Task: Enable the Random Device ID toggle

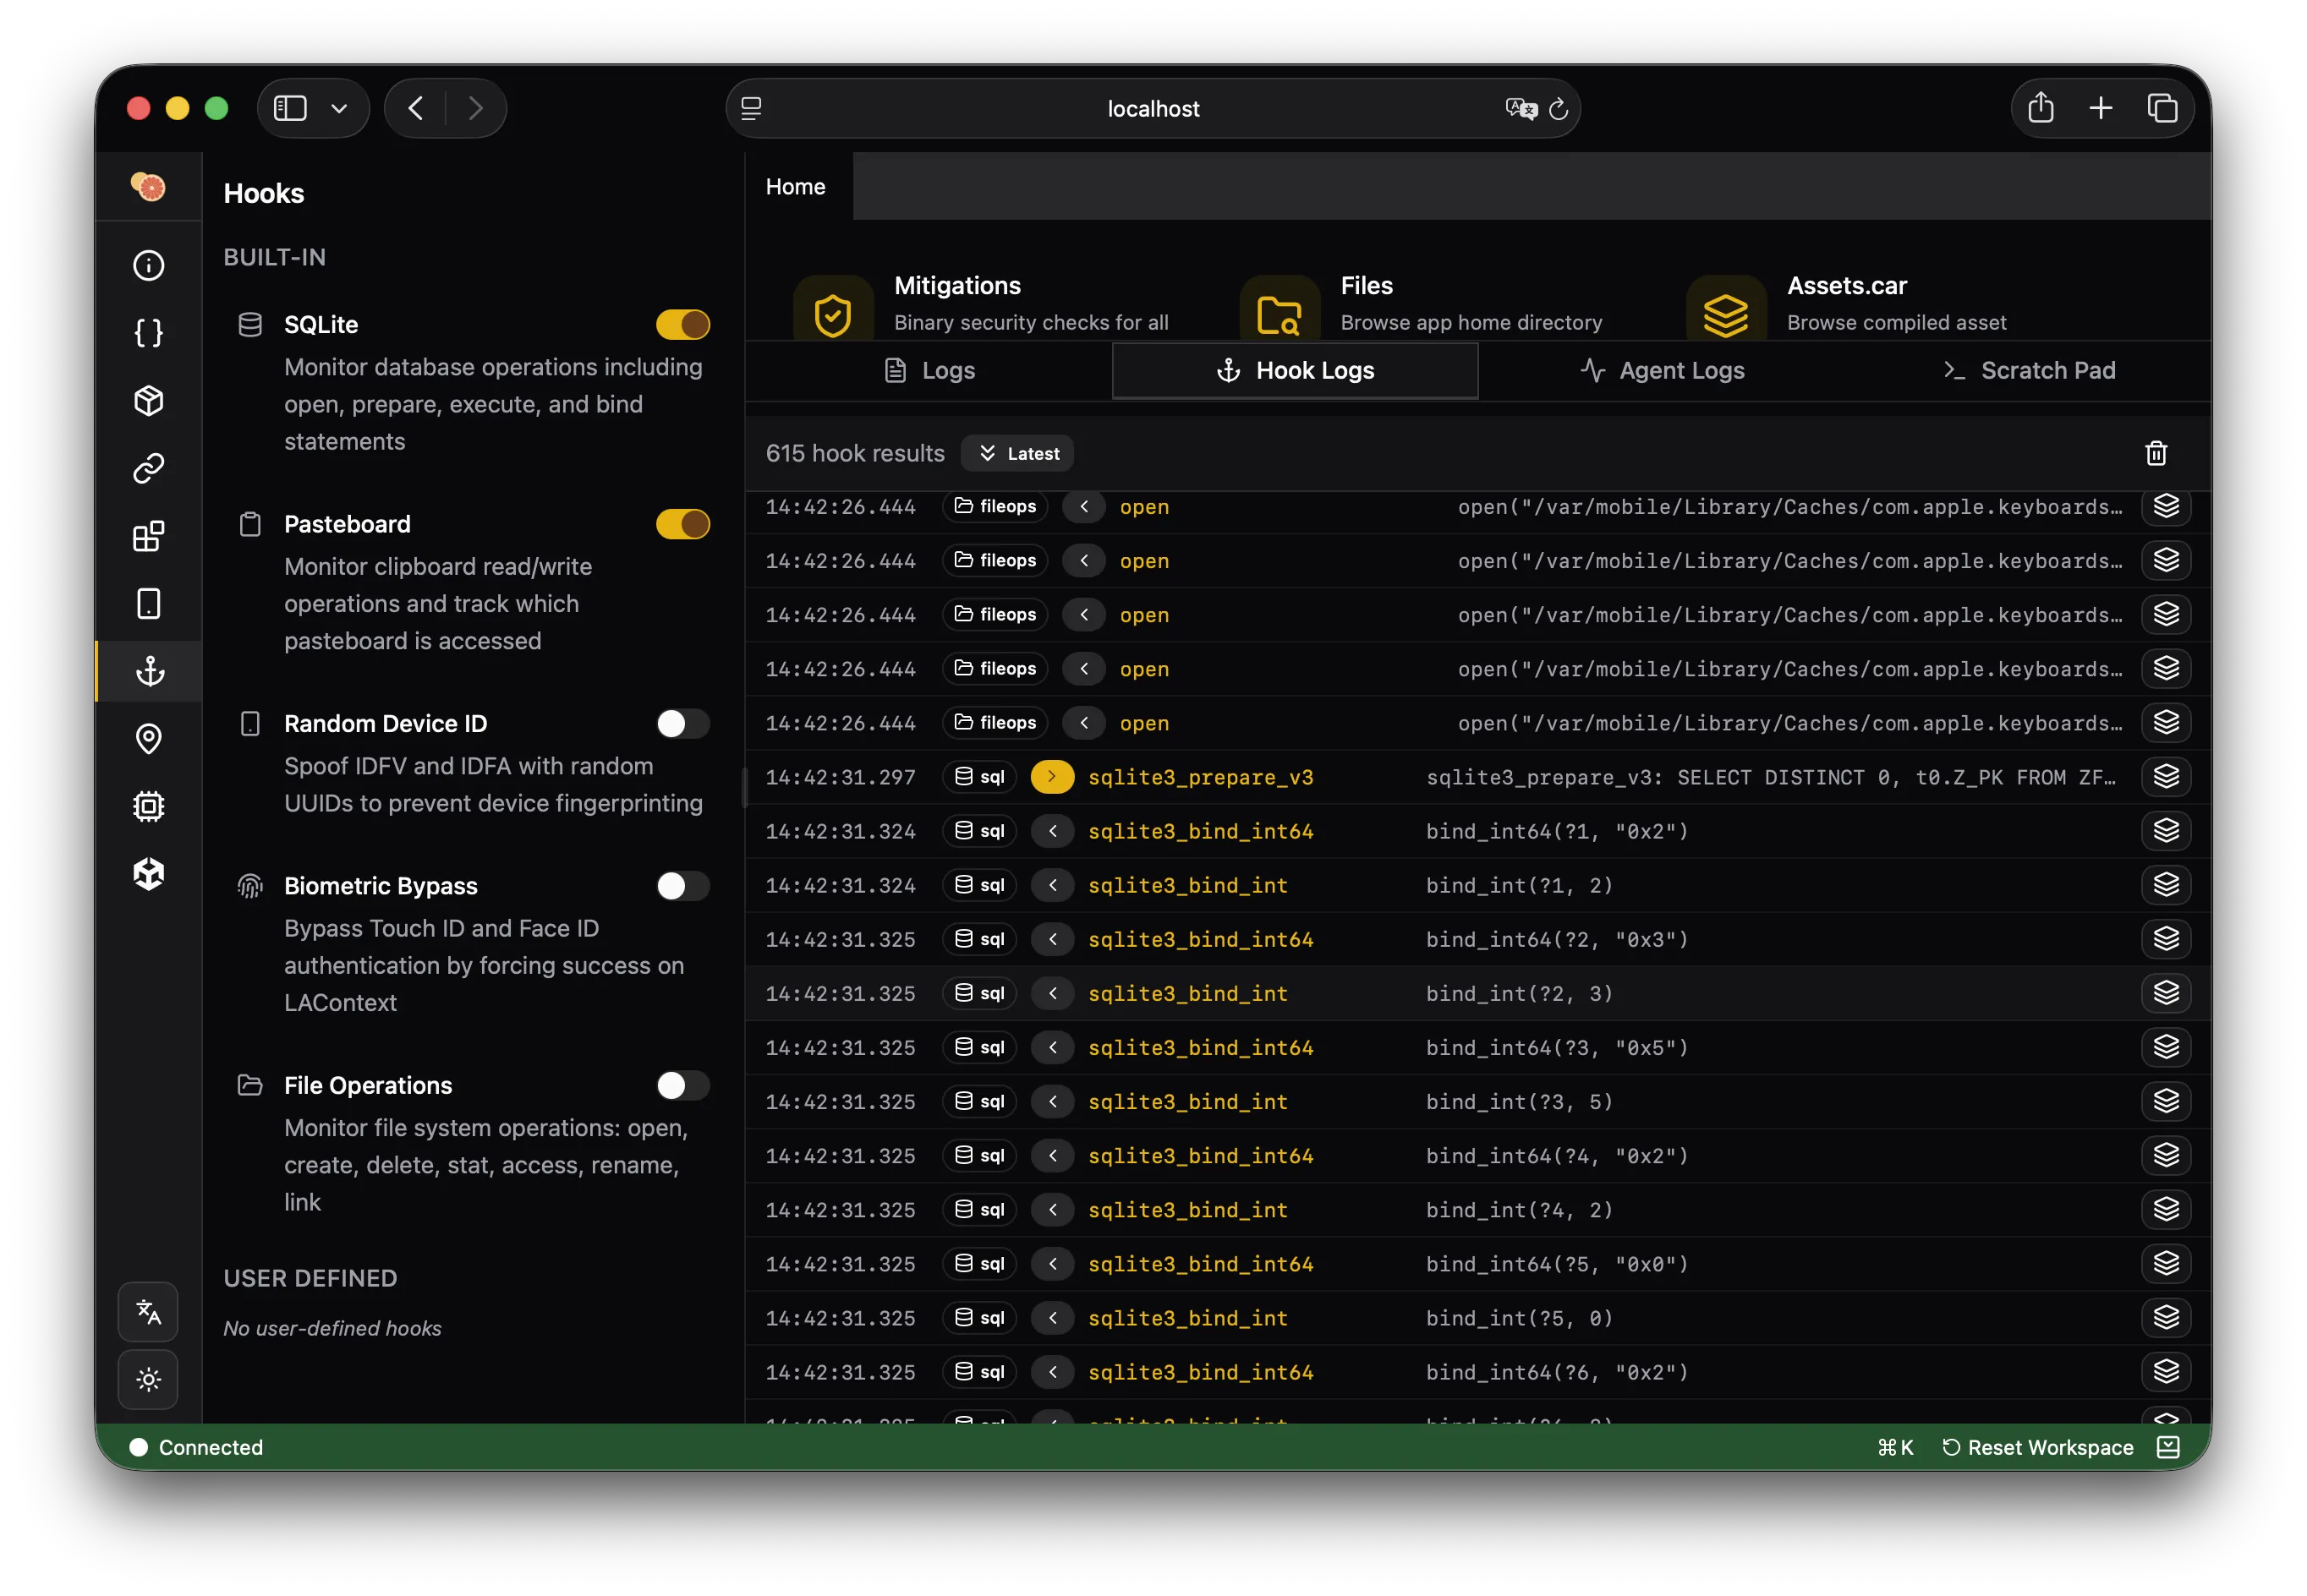Action: [x=682, y=724]
